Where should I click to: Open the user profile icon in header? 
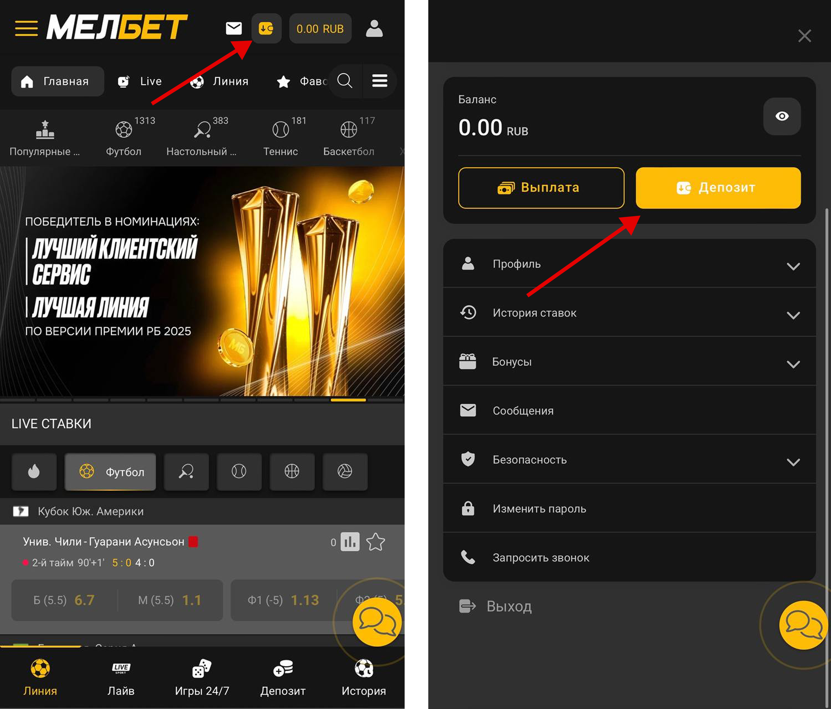point(374,28)
